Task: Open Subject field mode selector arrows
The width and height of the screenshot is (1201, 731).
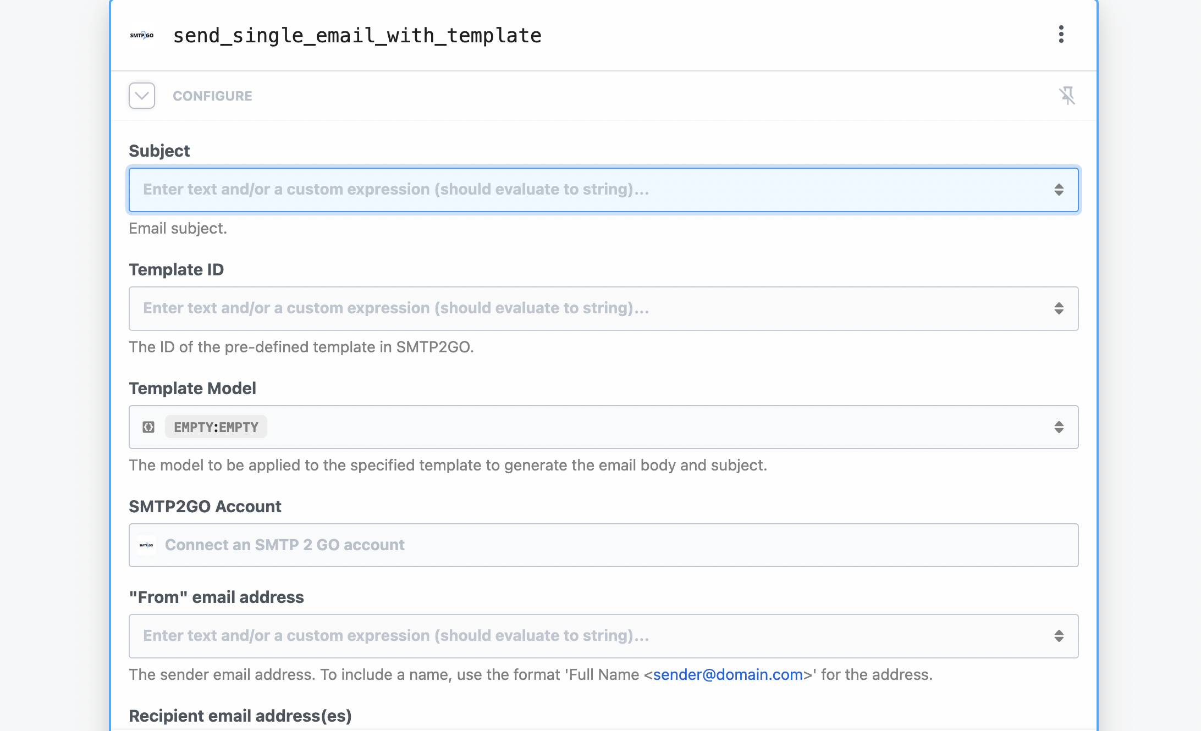Action: pyautogui.click(x=1059, y=190)
